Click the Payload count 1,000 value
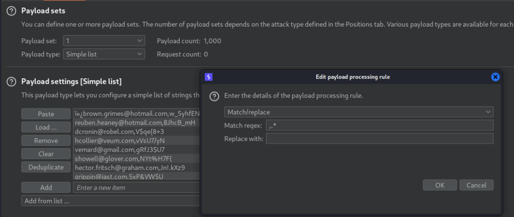Viewport: 514px width, 217px height. tap(212, 41)
